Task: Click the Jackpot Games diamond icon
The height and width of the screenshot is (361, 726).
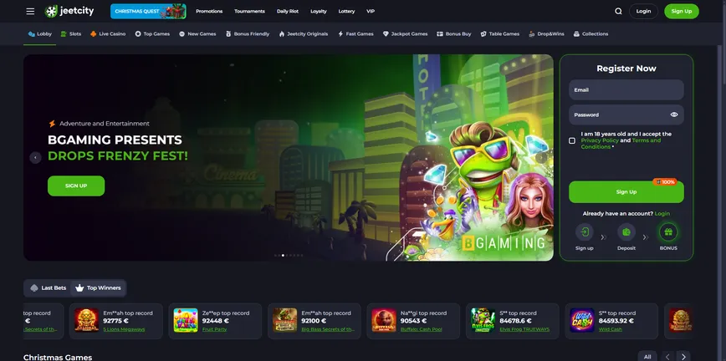Action: click(x=386, y=33)
